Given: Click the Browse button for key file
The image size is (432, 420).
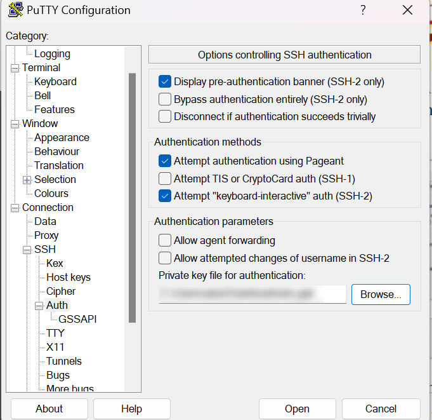Looking at the screenshot, I should point(381,294).
